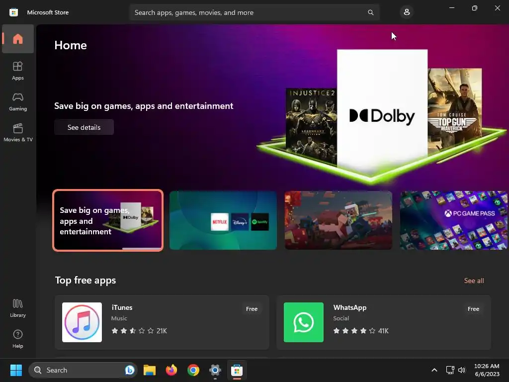The image size is (509, 382).
Task: Open the network status tray icon
Action: pyautogui.click(x=450, y=370)
